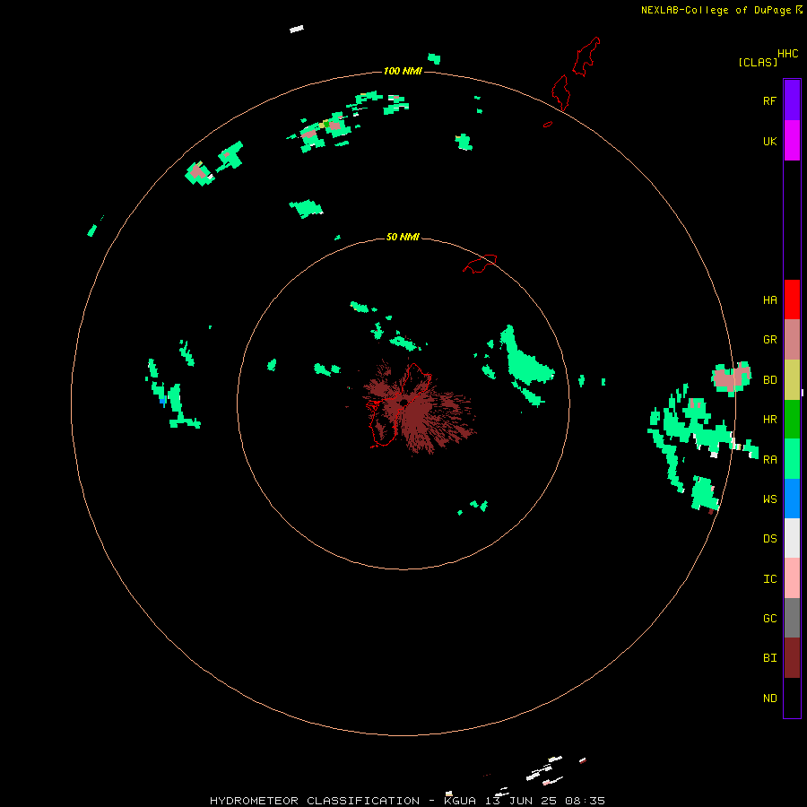The image size is (807, 807).
Task: Click the [CLAS] legend header
Action: point(758,62)
